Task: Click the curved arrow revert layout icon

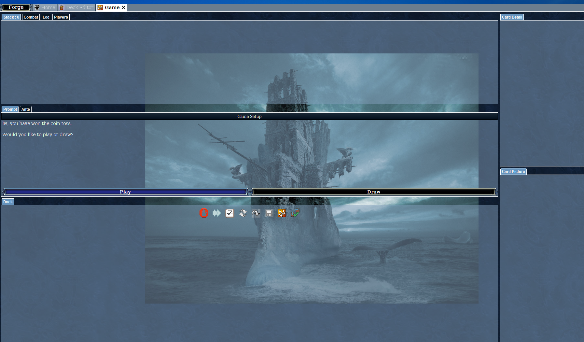Action: pyautogui.click(x=256, y=213)
